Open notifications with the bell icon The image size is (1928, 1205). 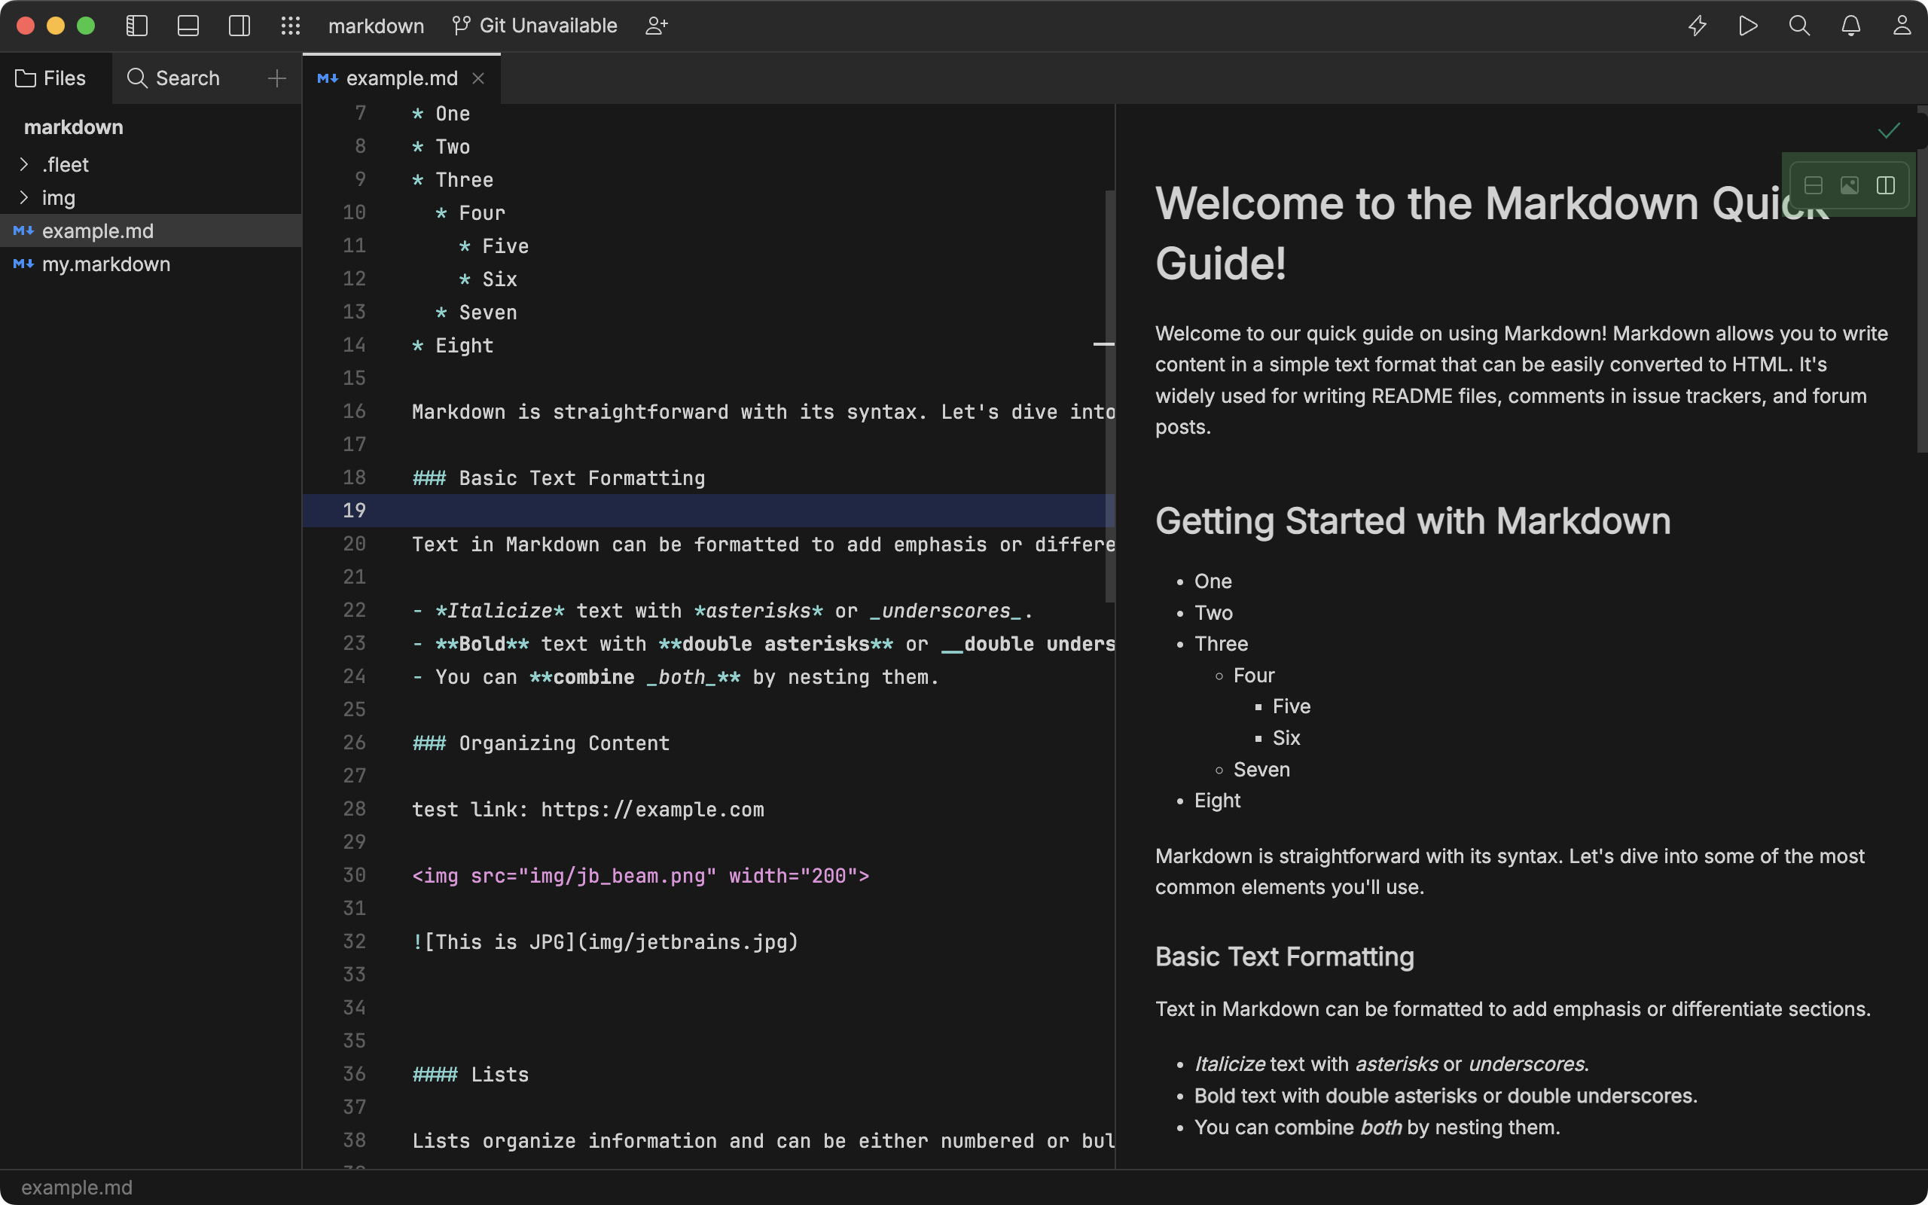(1850, 25)
